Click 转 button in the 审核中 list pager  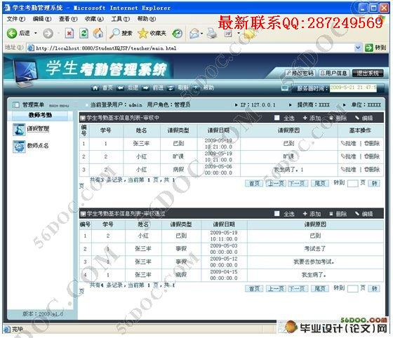point(374,184)
